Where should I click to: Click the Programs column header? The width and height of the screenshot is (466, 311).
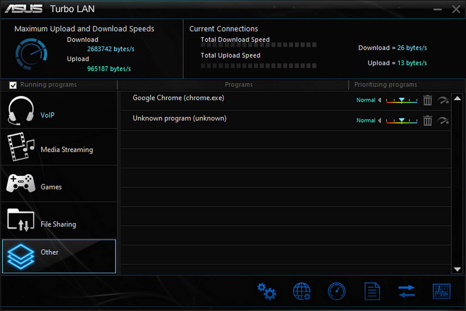(x=238, y=85)
